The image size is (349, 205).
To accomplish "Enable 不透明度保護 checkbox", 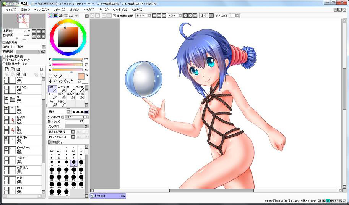I will coord(4,56).
